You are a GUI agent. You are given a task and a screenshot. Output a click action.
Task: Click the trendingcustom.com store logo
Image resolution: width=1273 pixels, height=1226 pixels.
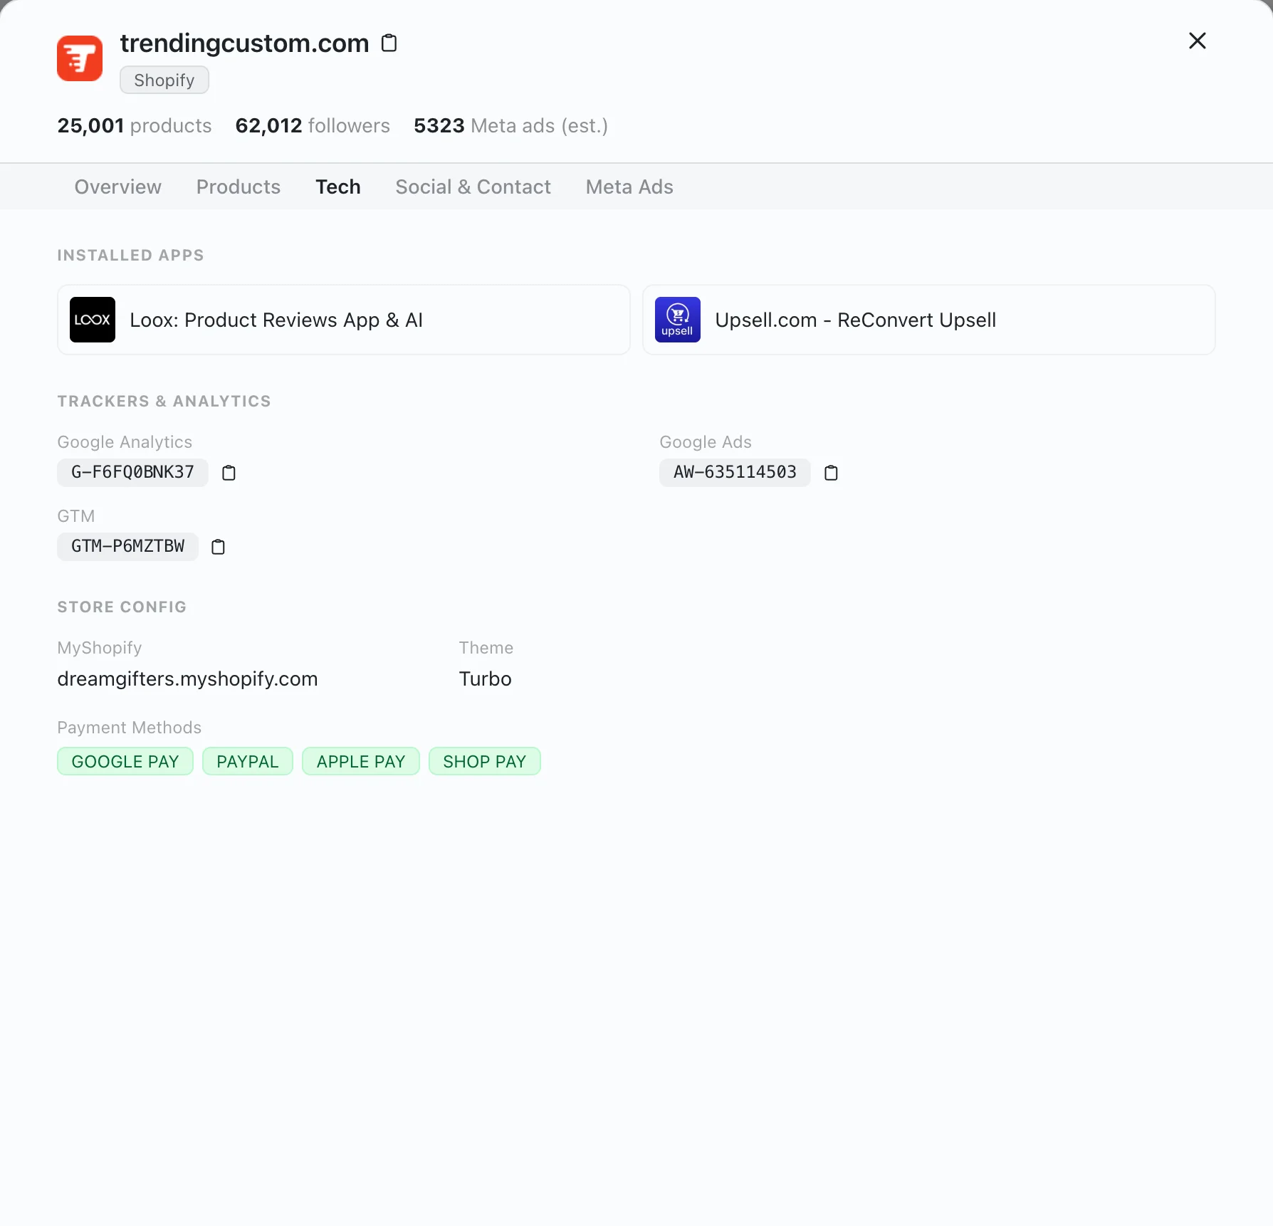pyautogui.click(x=79, y=58)
